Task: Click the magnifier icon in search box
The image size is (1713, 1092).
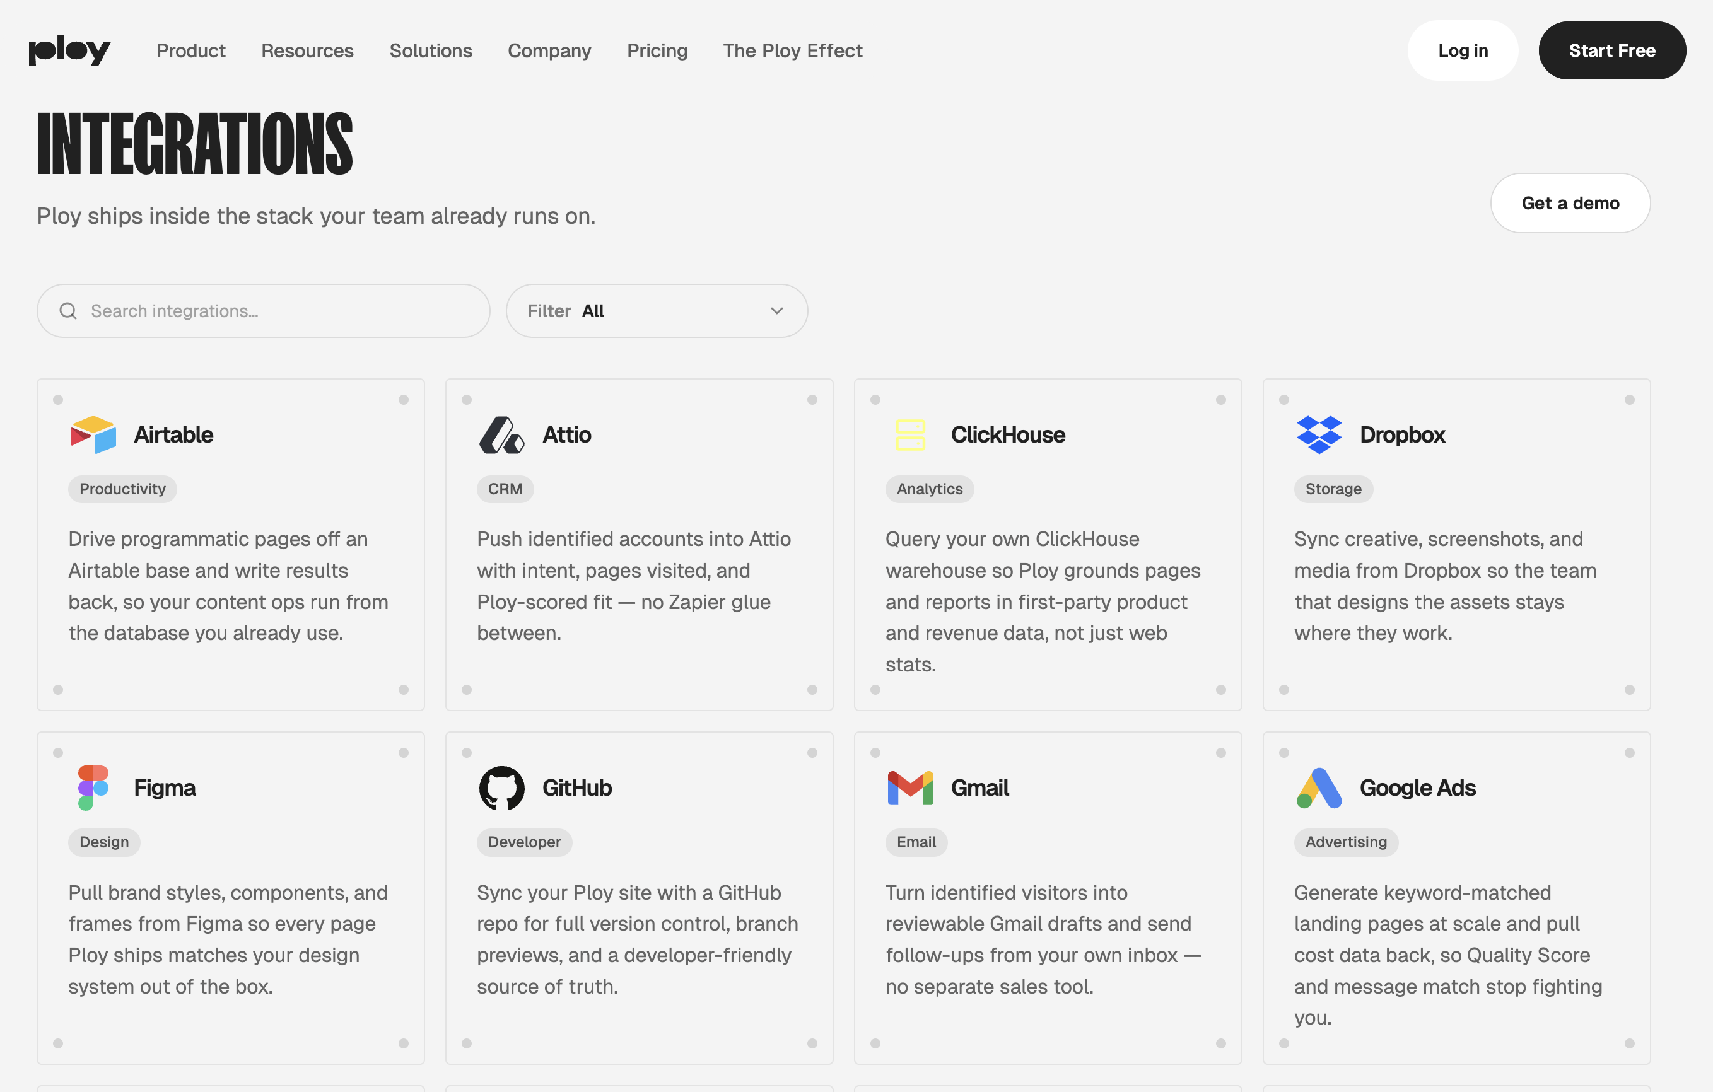Action: pyautogui.click(x=68, y=311)
